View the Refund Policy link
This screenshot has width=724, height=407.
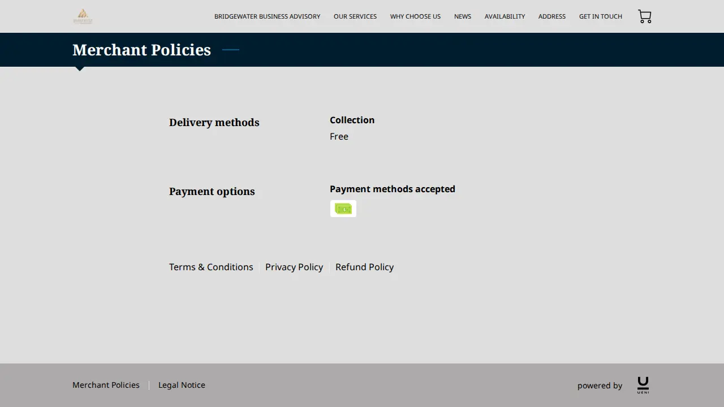tap(364, 267)
